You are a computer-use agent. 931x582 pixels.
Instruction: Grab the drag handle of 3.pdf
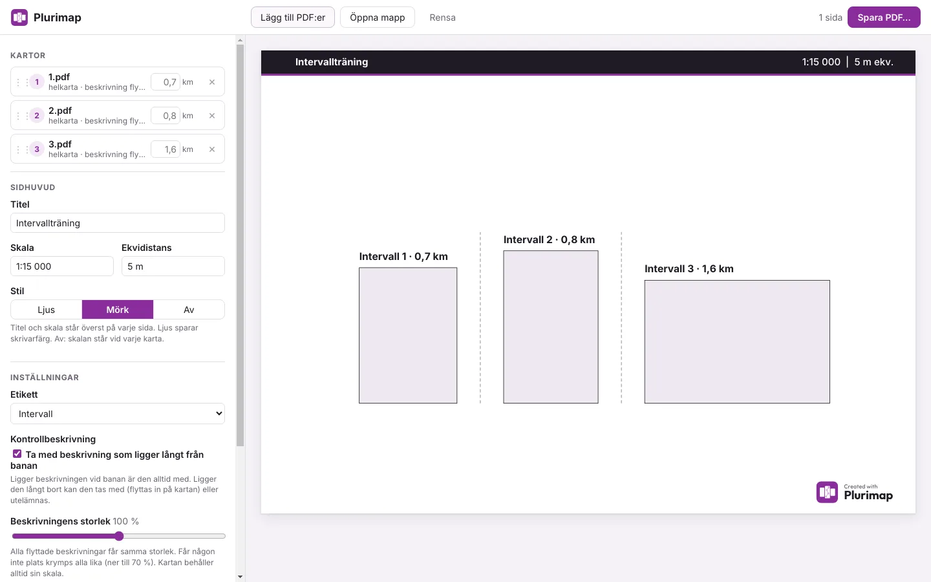point(23,149)
